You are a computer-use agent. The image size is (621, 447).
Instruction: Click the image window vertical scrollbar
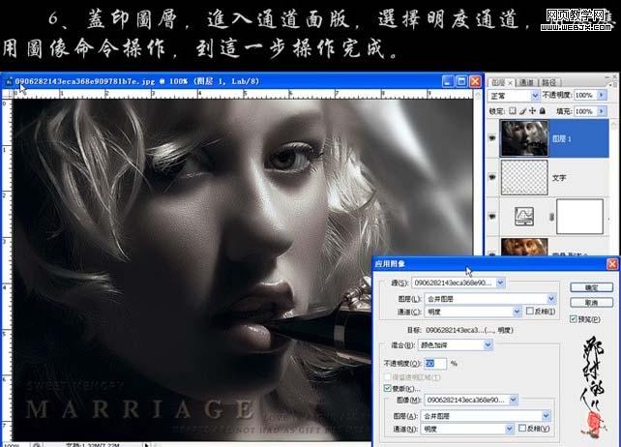[x=478, y=174]
